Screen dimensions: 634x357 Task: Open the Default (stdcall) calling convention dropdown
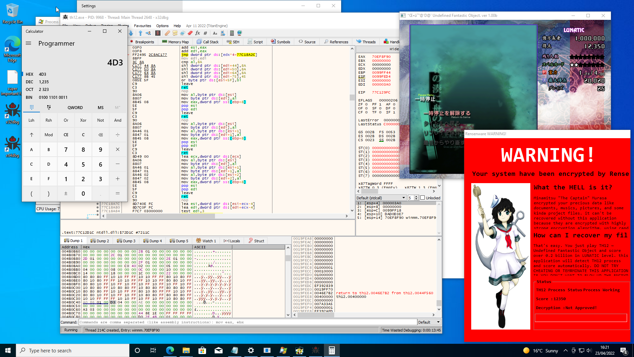[x=380, y=198]
